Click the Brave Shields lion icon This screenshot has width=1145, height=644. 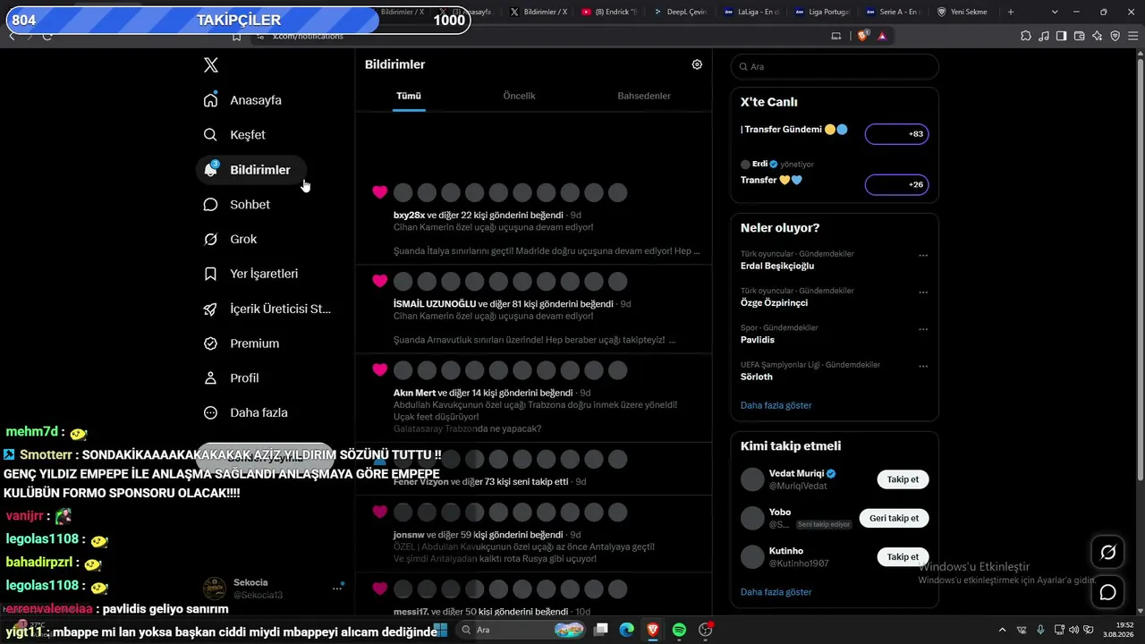coord(863,36)
